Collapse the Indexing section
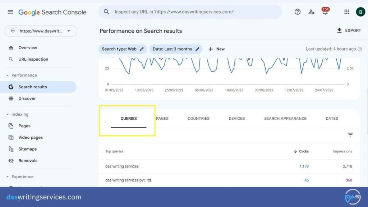 [x=7, y=114]
